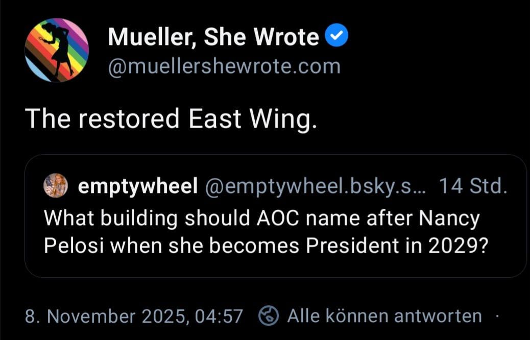530x340 pixels.
Task: Open the "Alle können antworten" reply setting
Action: pos(384,316)
